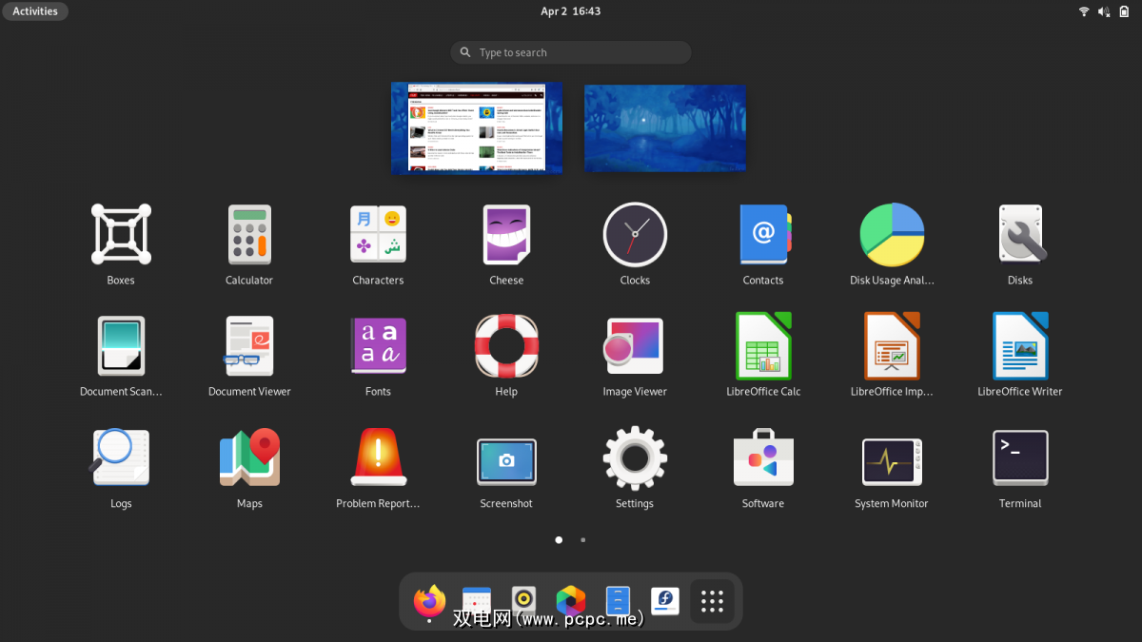The height and width of the screenshot is (642, 1142).
Task: Open LibreOffice Writer
Action: [1020, 345]
